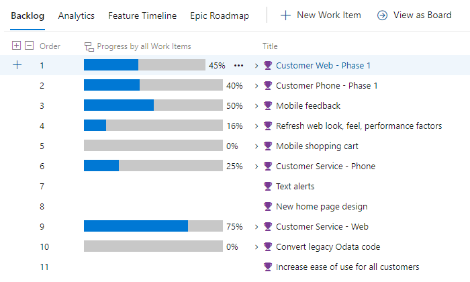Expand the Mobile shopping cart epic
470x282 pixels.
tap(256, 146)
